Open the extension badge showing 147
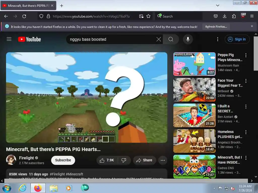Viewport: 258px width, 193px height. click(243, 16)
